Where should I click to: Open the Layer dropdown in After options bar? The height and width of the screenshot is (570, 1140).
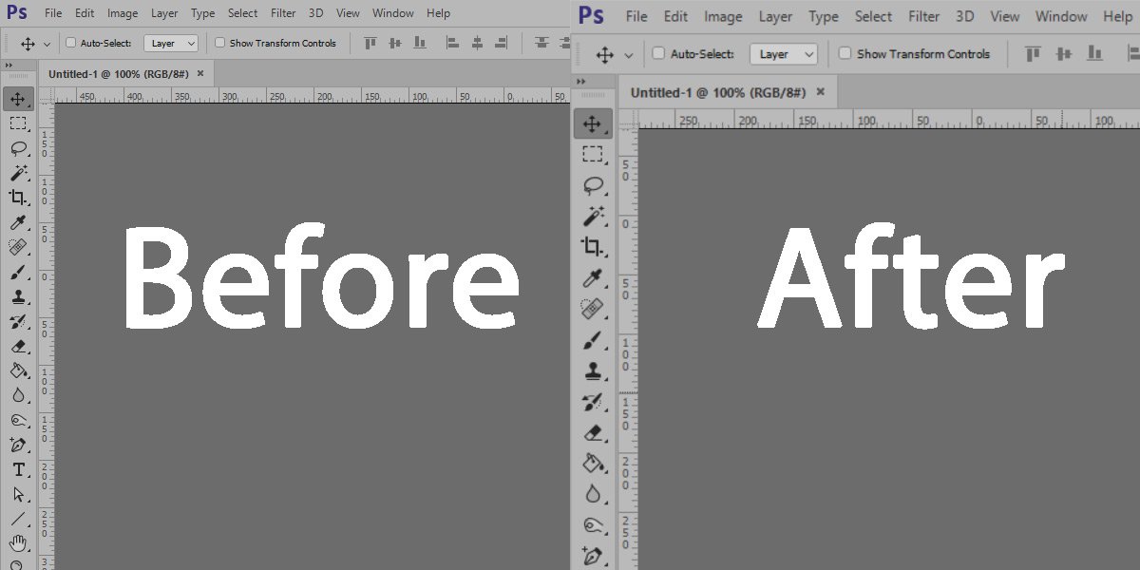(x=784, y=54)
